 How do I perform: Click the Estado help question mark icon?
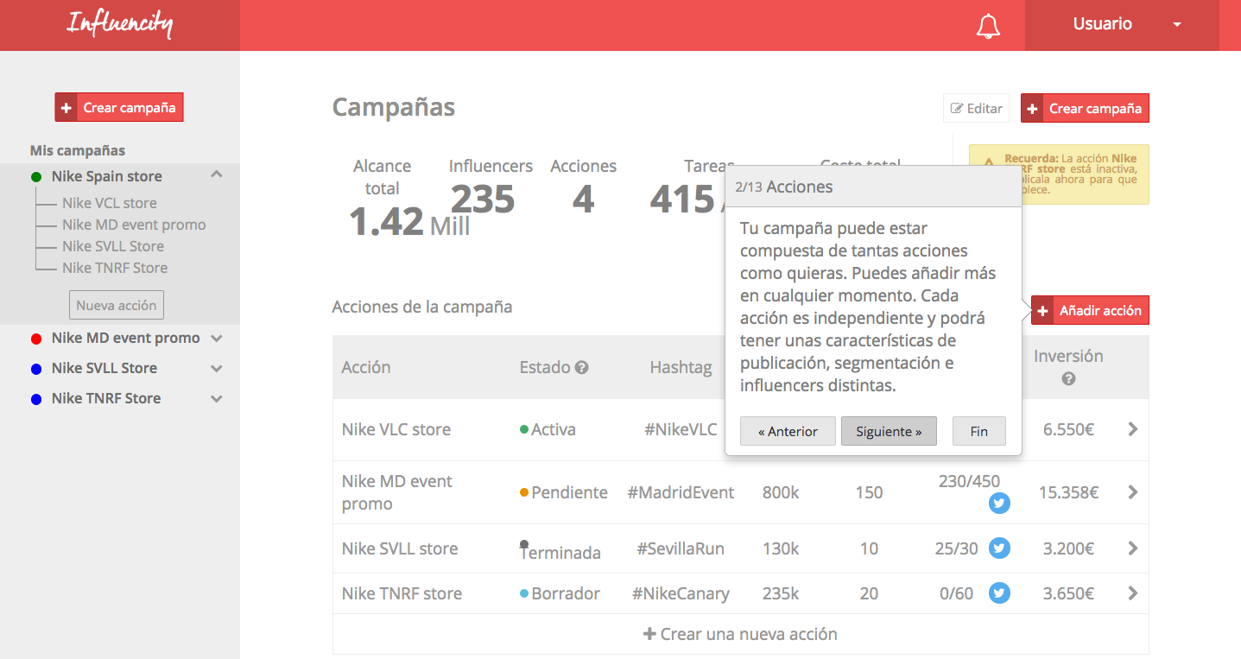click(x=582, y=367)
